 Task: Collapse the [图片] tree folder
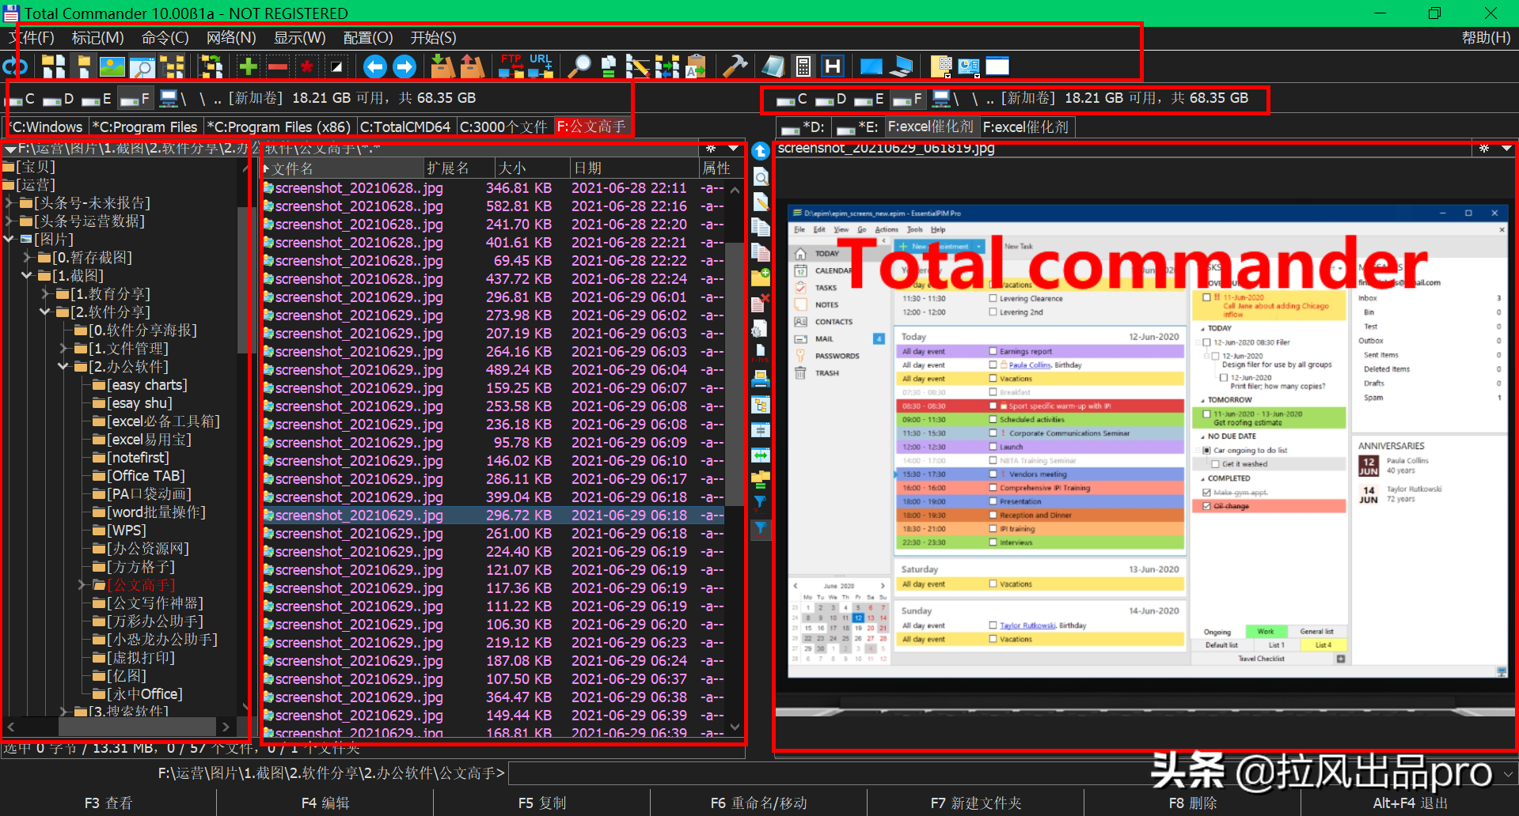[x=9, y=239]
